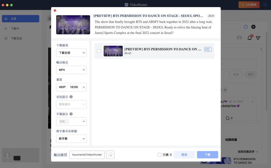Open the hamburger menu in title bar
This screenshot has height=168, width=271.
pos(265,5)
